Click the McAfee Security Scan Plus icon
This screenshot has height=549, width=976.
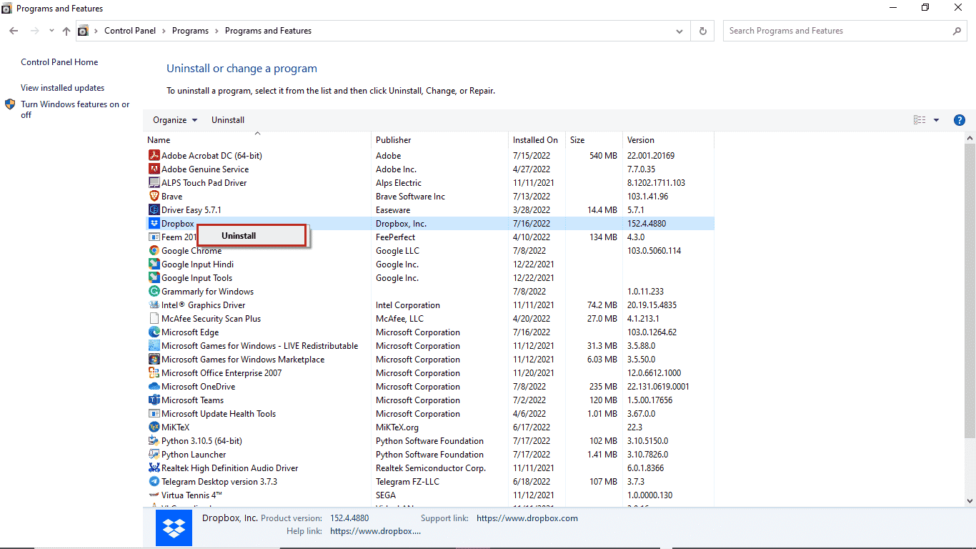154,318
